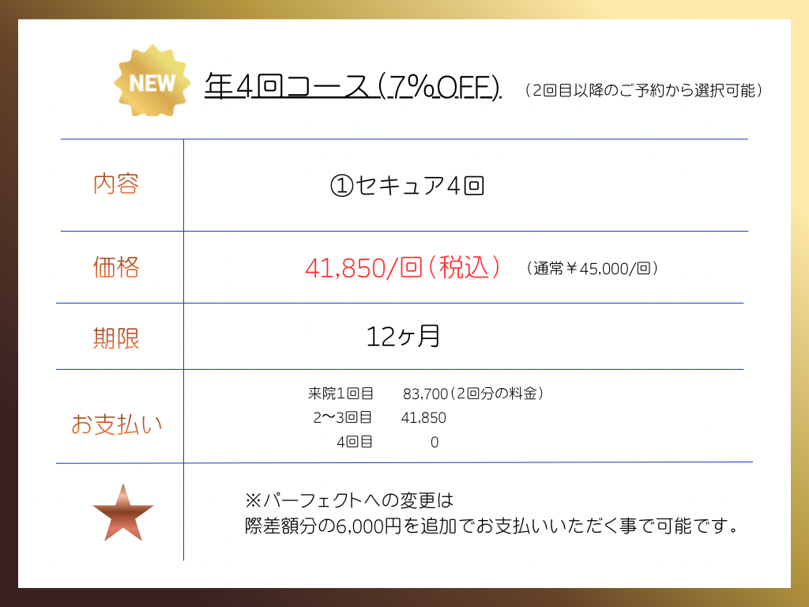Select the red 41,850/回(税込) price
Image resolution: width=809 pixels, height=607 pixels.
[403, 268]
